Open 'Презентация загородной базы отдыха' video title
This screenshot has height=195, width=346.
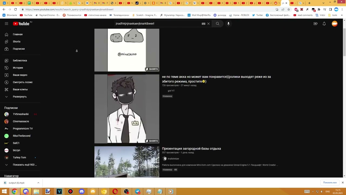click(191, 149)
